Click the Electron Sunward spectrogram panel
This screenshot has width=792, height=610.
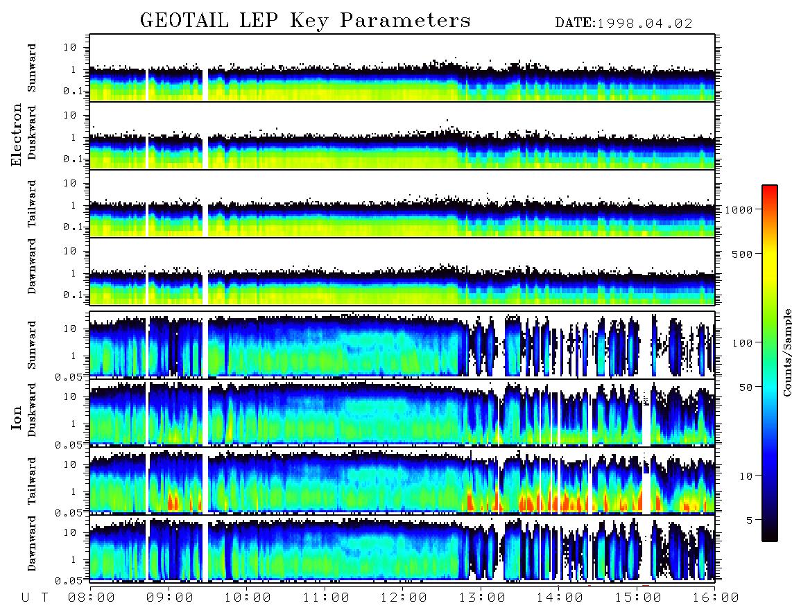coord(402,68)
